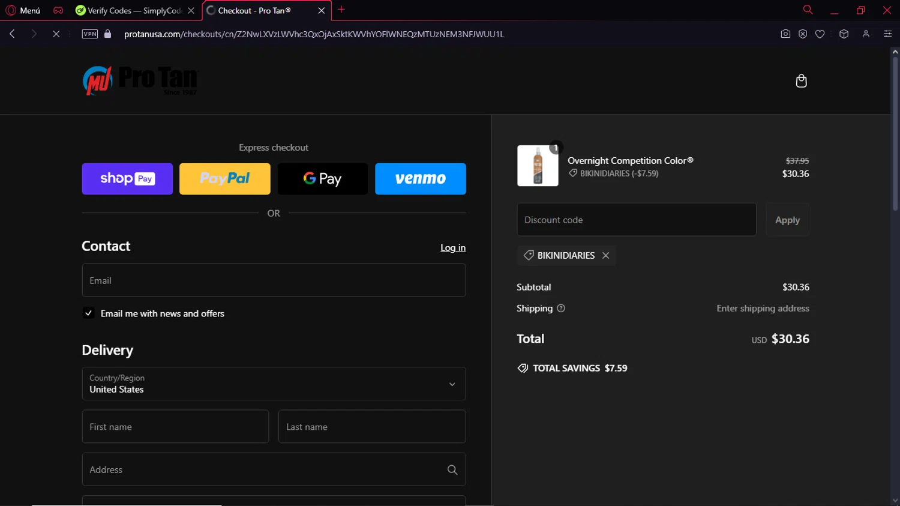Select the Checkout - Pro Tan tab
The height and width of the screenshot is (506, 900).
pos(254,10)
